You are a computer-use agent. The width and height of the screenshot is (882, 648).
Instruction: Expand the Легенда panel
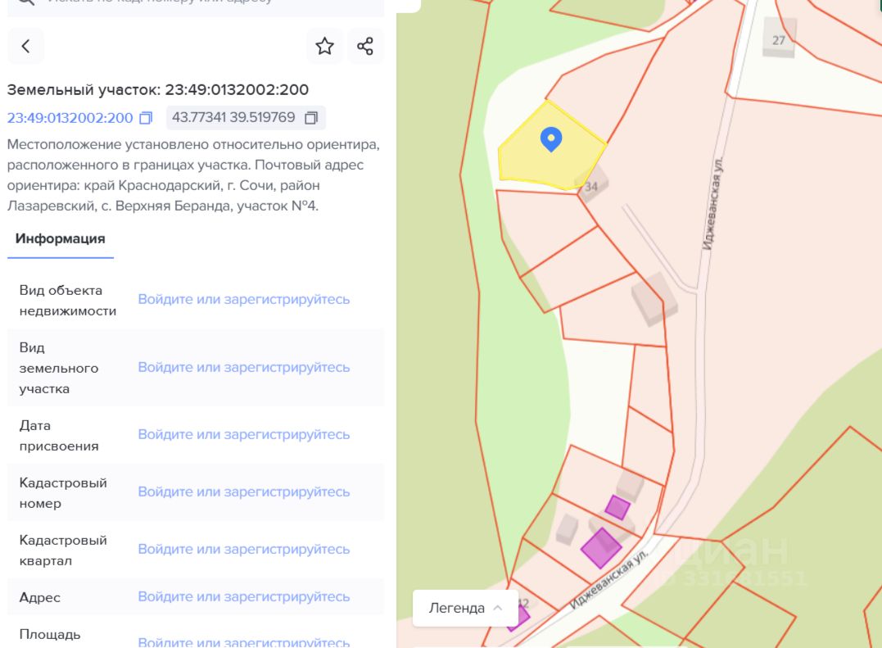tap(465, 608)
